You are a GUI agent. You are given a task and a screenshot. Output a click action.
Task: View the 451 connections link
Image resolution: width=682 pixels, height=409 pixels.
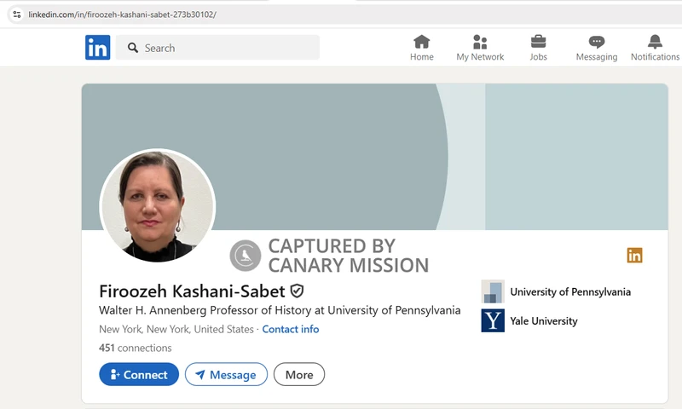pyautogui.click(x=136, y=348)
